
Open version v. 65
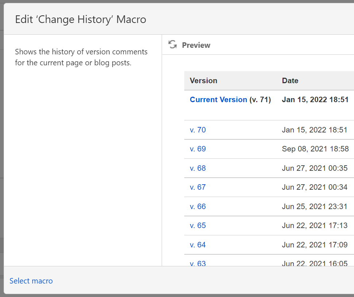(x=197, y=225)
